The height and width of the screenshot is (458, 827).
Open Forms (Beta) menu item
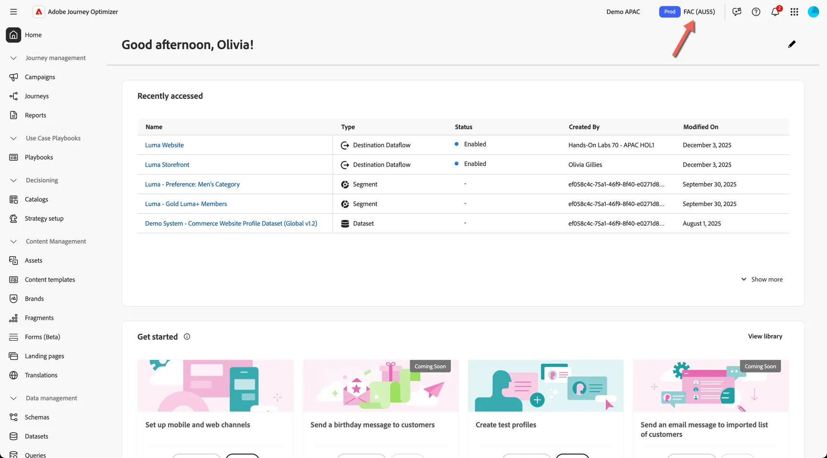[43, 337]
